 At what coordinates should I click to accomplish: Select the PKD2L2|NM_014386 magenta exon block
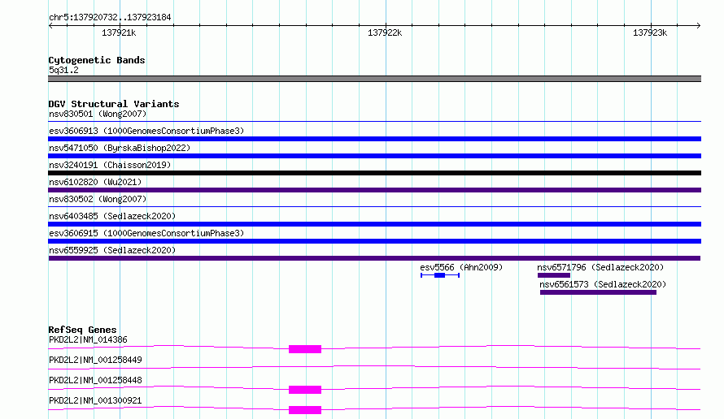point(305,349)
